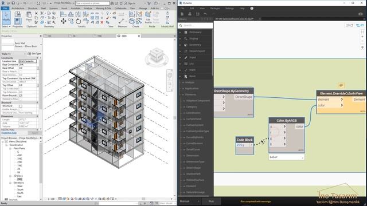The height and width of the screenshot is (206, 367).
Task: Switch to Dynamo 3D background preview toggle
Action: tap(349, 25)
